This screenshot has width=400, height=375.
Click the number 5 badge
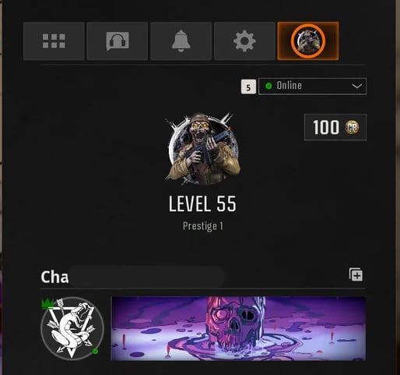tap(248, 87)
